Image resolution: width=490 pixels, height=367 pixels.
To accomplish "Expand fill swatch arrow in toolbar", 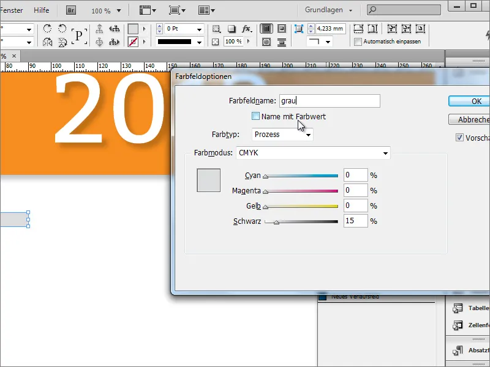I will (x=145, y=29).
